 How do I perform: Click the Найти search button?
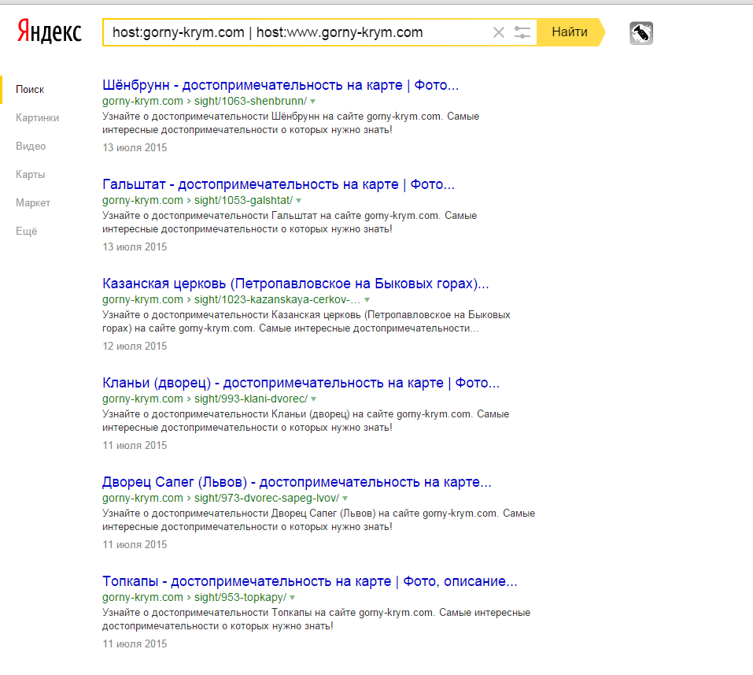(x=570, y=32)
